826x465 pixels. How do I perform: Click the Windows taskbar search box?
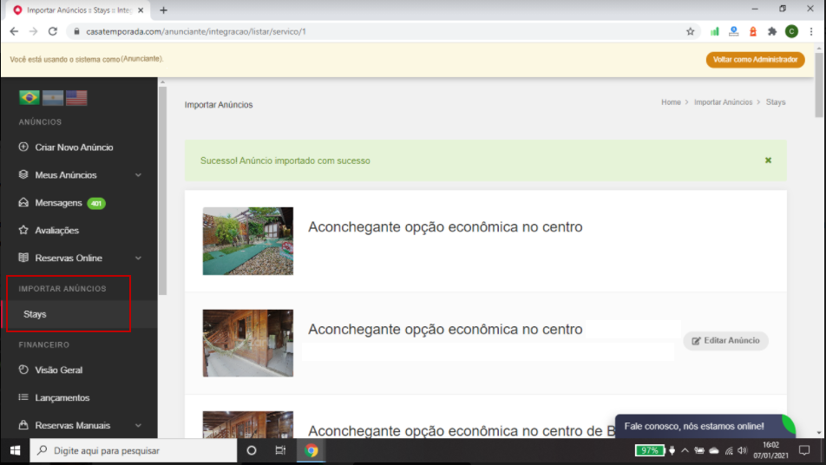pyautogui.click(x=134, y=451)
